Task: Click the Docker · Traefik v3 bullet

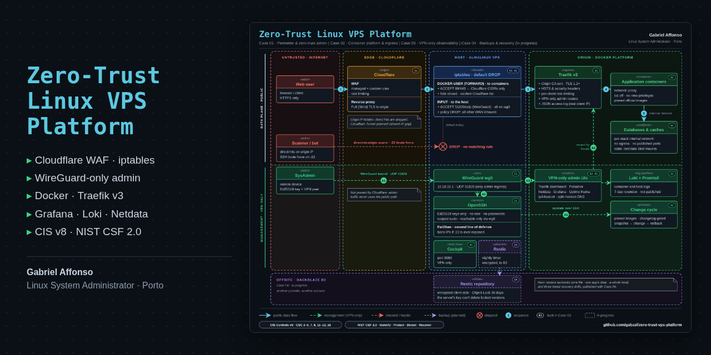Action: (x=76, y=196)
